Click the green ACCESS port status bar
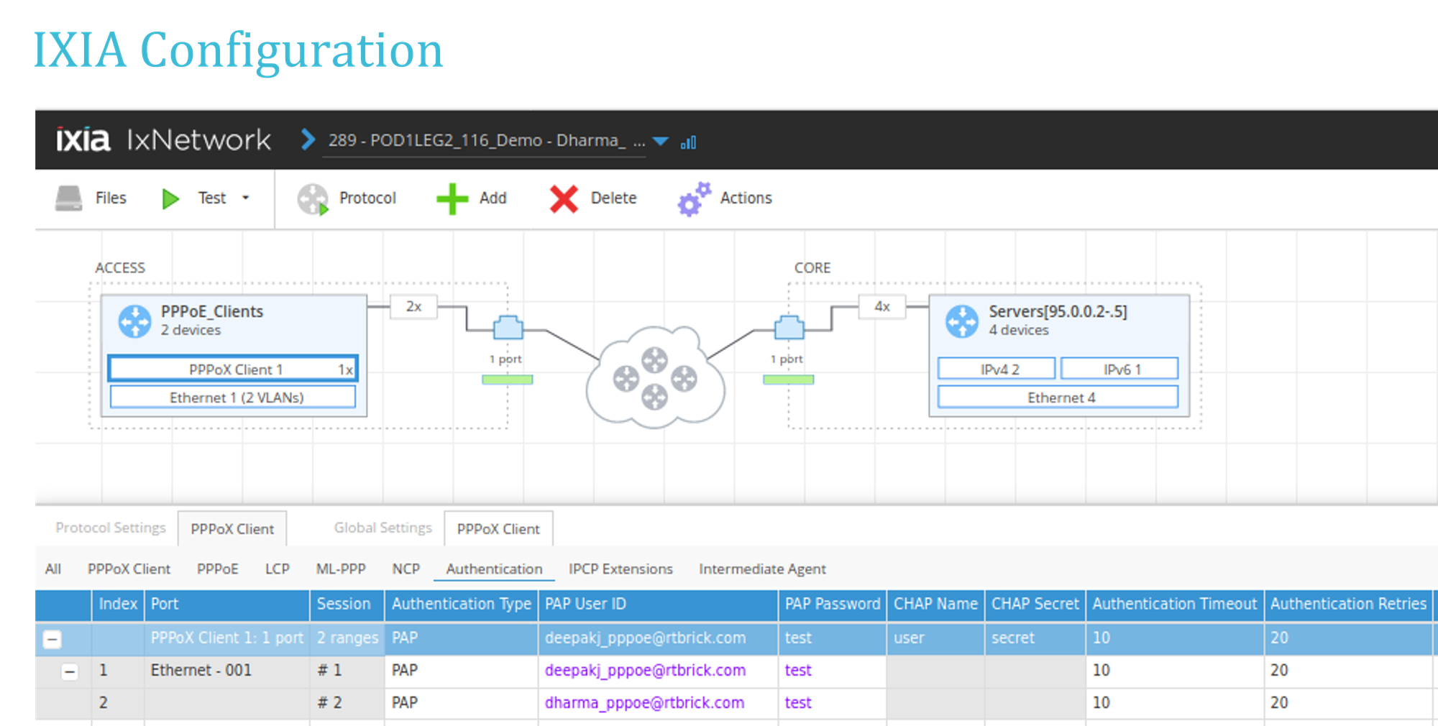This screenshot has height=726, width=1438. (x=508, y=380)
